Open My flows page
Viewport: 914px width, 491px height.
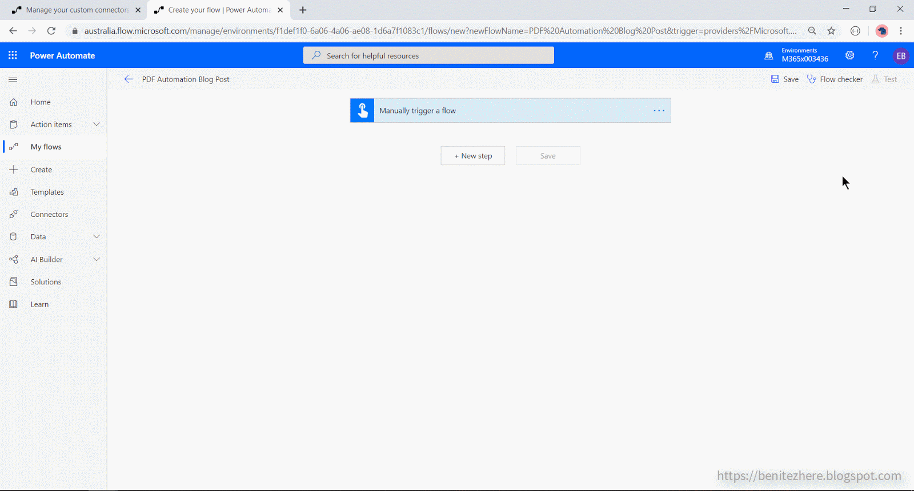46,147
